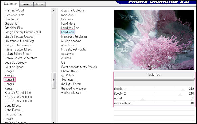
Task: Pick Greg's Factory Output category
Action: pyautogui.click(x=19, y=36)
